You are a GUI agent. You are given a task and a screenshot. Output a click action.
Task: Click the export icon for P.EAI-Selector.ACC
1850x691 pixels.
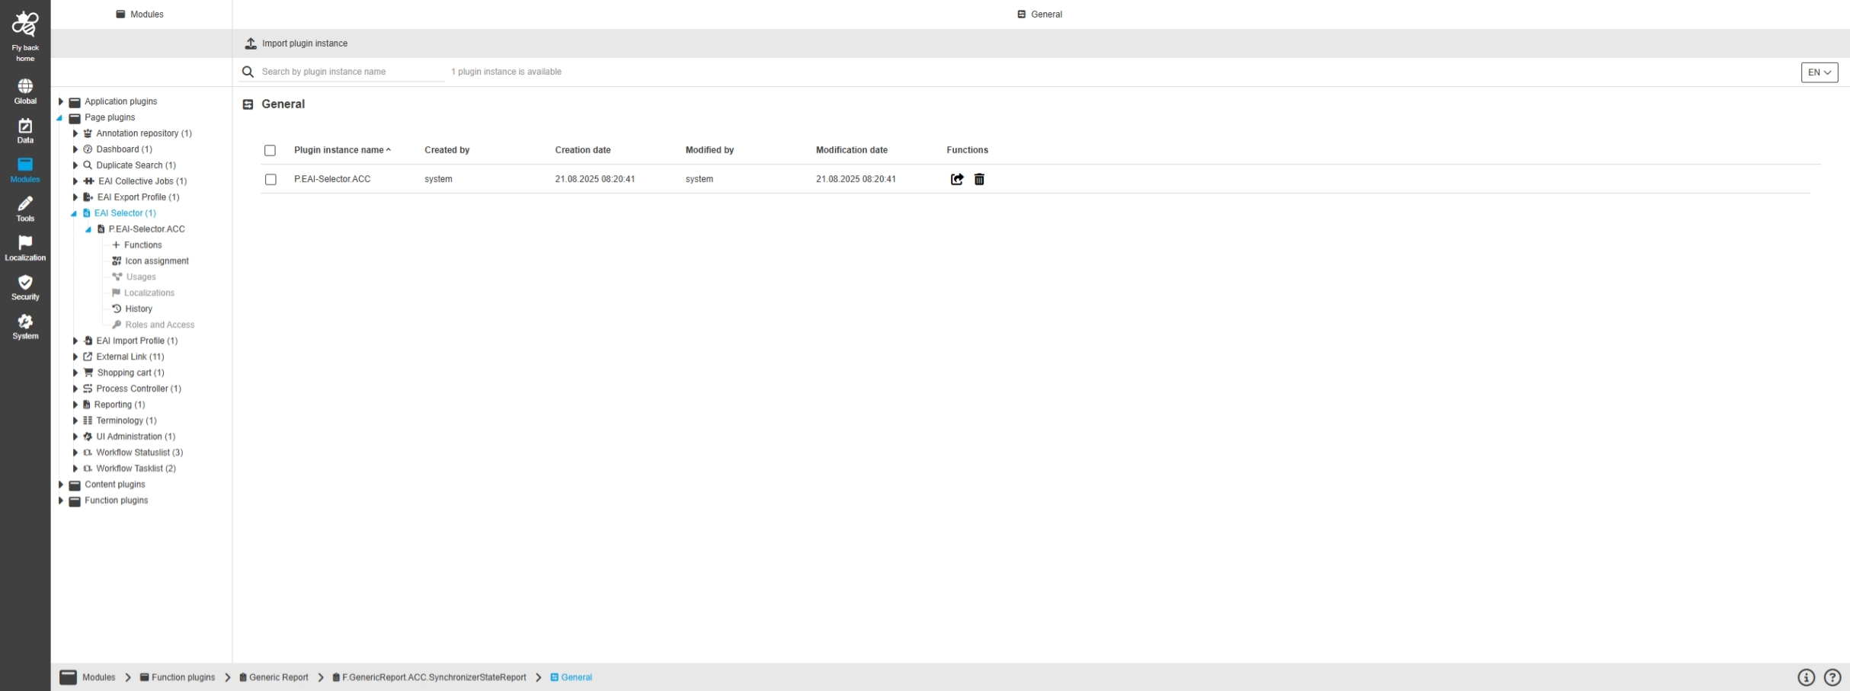coord(957,179)
